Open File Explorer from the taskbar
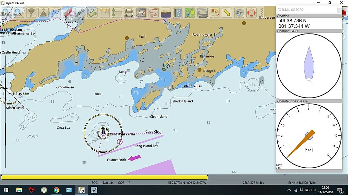Viewport: 348px width, 195px height. [19, 190]
